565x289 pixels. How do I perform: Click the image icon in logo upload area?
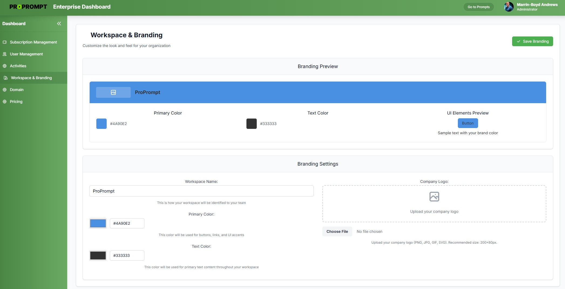click(x=434, y=197)
